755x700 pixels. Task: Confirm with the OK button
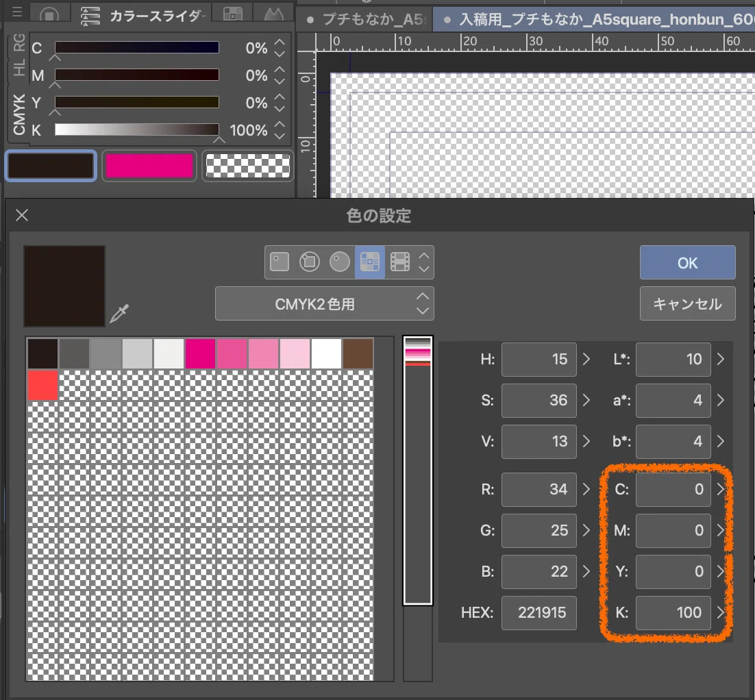pyautogui.click(x=688, y=262)
